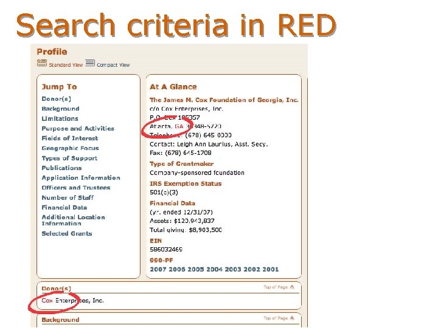Screen dimensions: 438x328
Task: Open the 2005 990-PF form
Action: click(195, 269)
